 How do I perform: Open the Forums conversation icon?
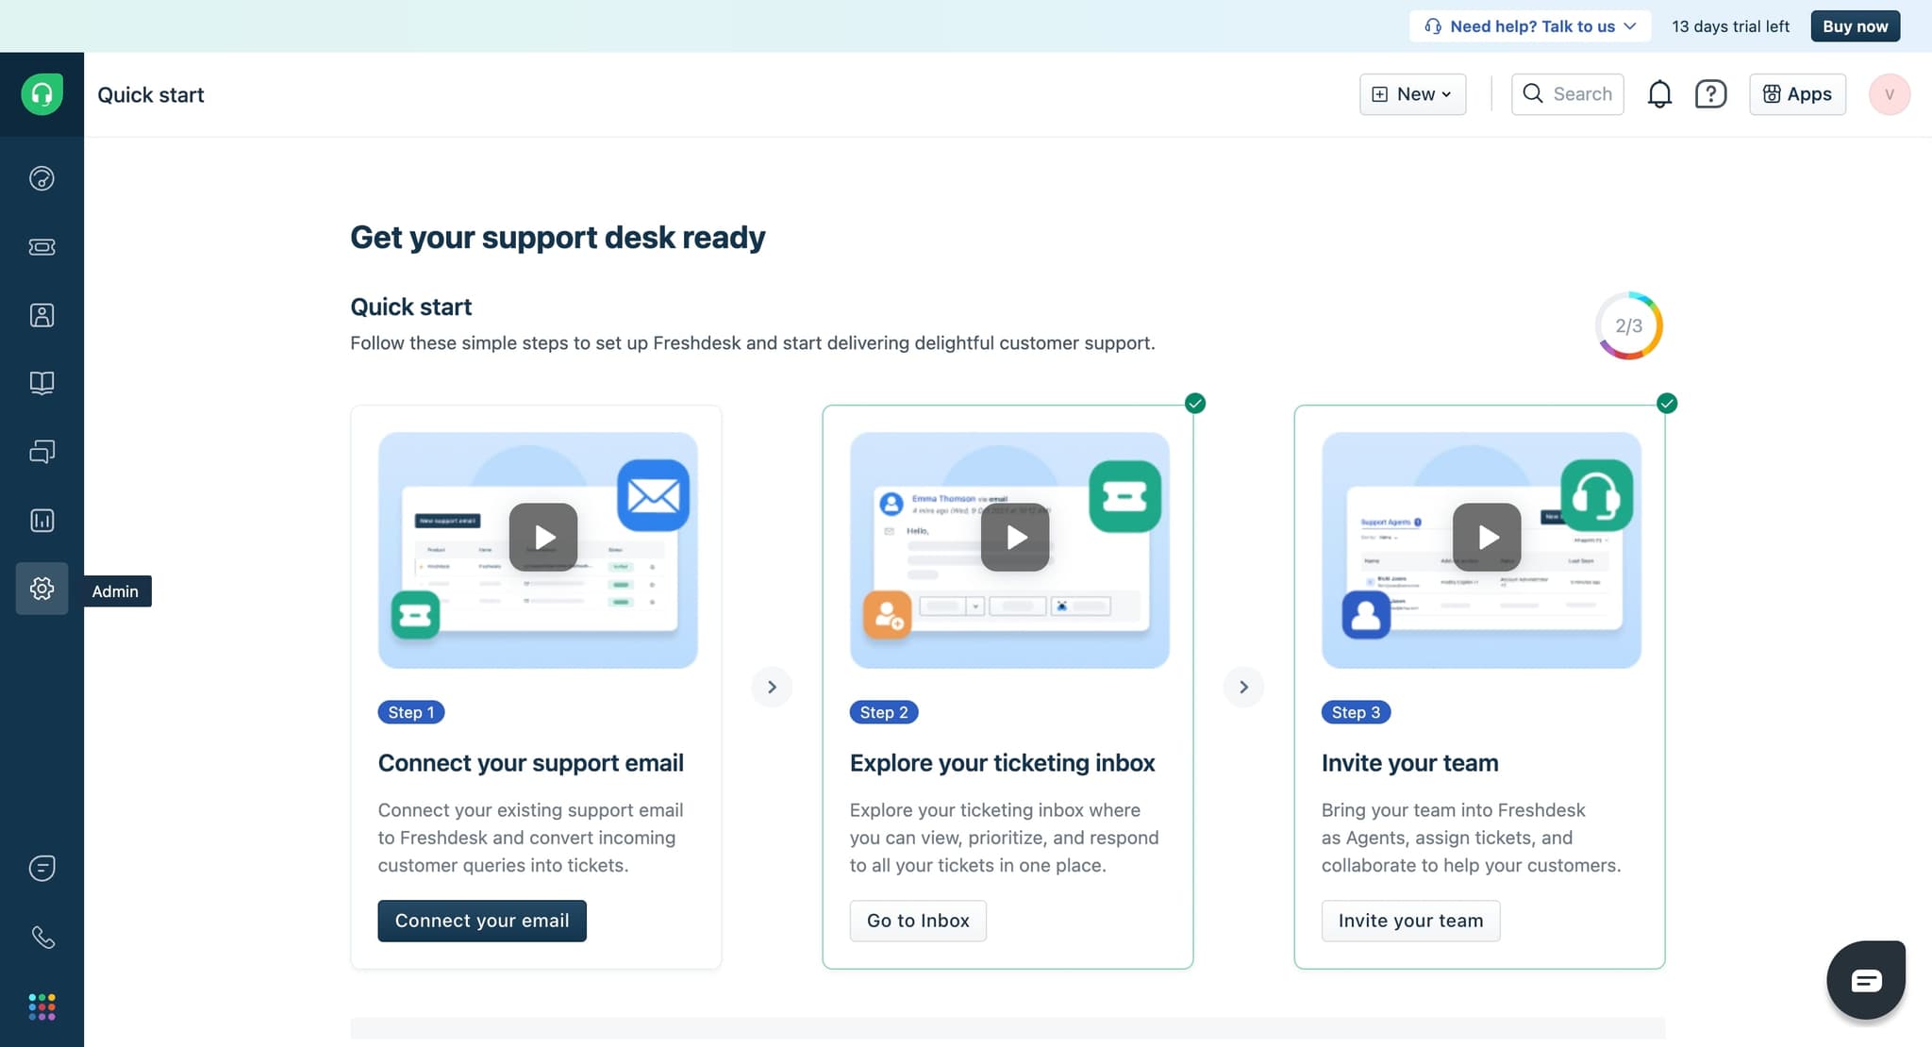point(42,451)
